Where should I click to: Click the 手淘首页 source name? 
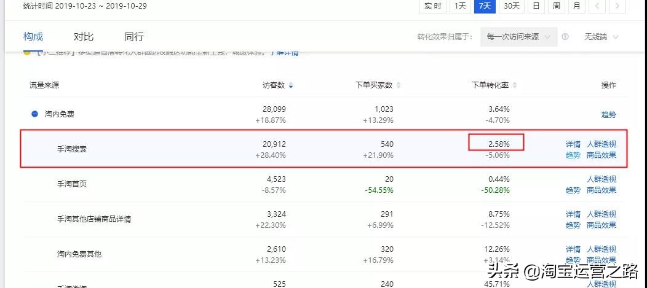click(x=72, y=184)
